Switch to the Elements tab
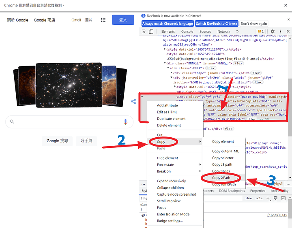This screenshot has width=292, height=228. [x=168, y=32]
